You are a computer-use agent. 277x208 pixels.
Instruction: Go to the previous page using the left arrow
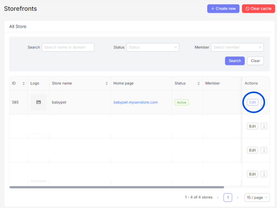(218, 198)
